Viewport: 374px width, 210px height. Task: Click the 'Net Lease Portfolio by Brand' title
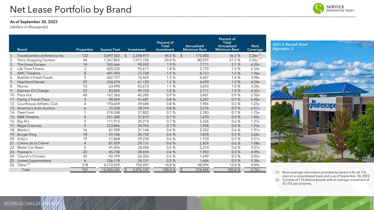tap(71, 10)
